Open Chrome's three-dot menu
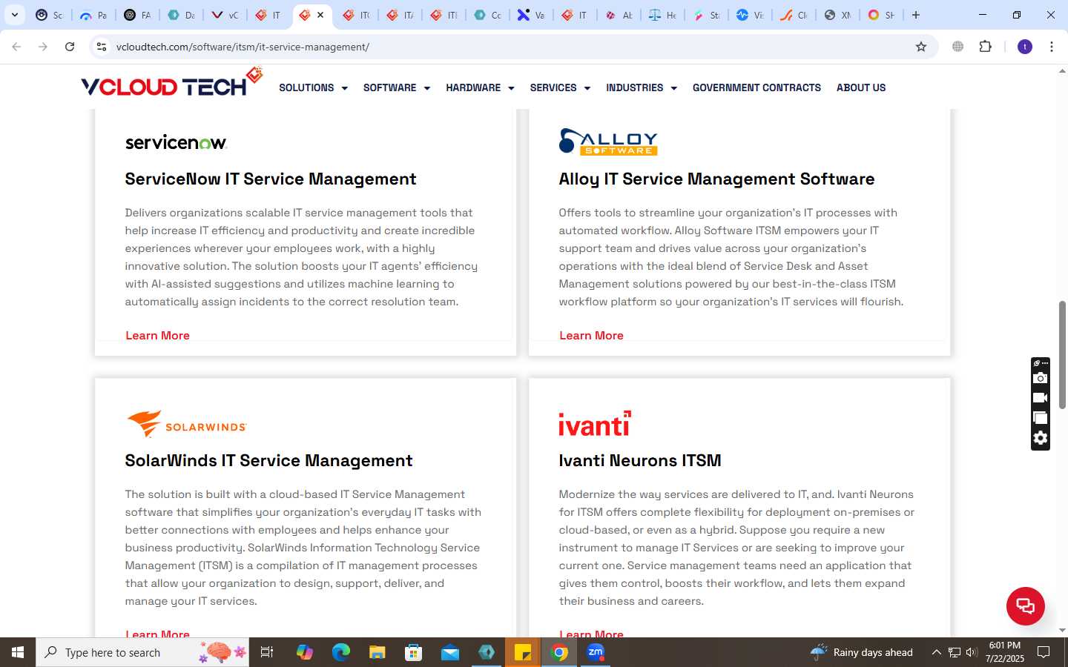Viewport: 1068px width, 667px height. click(x=1051, y=47)
